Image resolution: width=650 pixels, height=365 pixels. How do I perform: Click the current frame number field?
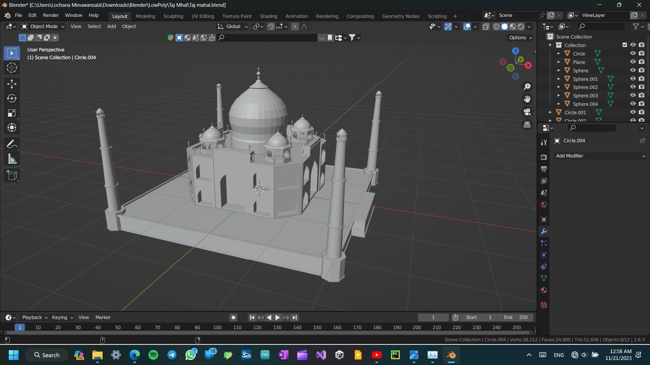[x=433, y=317]
